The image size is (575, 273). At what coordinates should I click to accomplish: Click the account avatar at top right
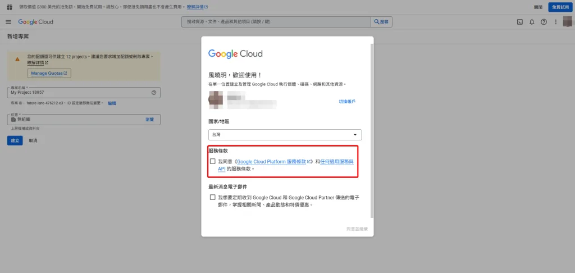tap(567, 22)
